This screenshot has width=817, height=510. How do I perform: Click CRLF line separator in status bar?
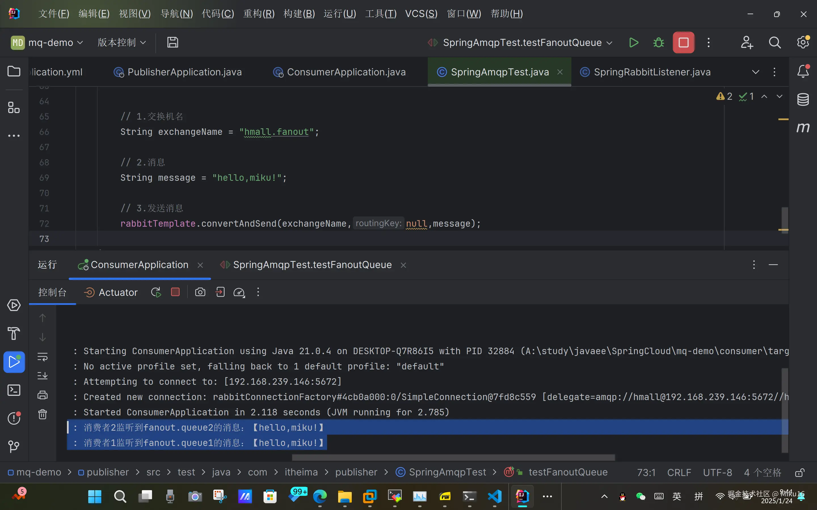pos(679,473)
